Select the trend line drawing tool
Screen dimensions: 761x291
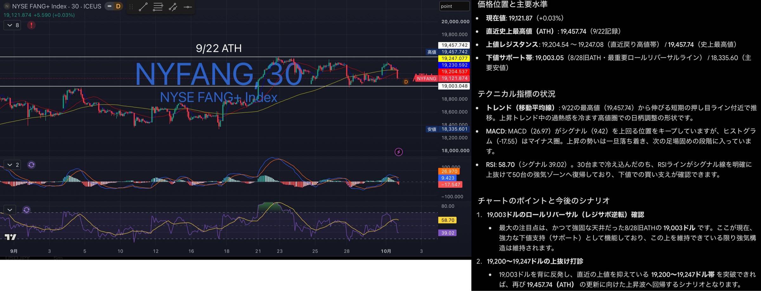click(143, 7)
